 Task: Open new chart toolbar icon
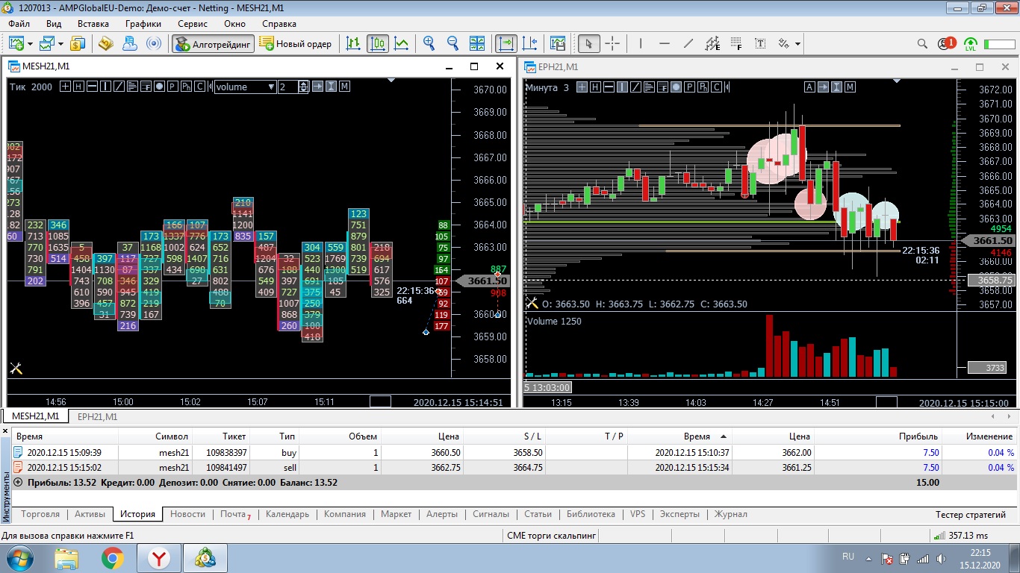click(x=16, y=43)
